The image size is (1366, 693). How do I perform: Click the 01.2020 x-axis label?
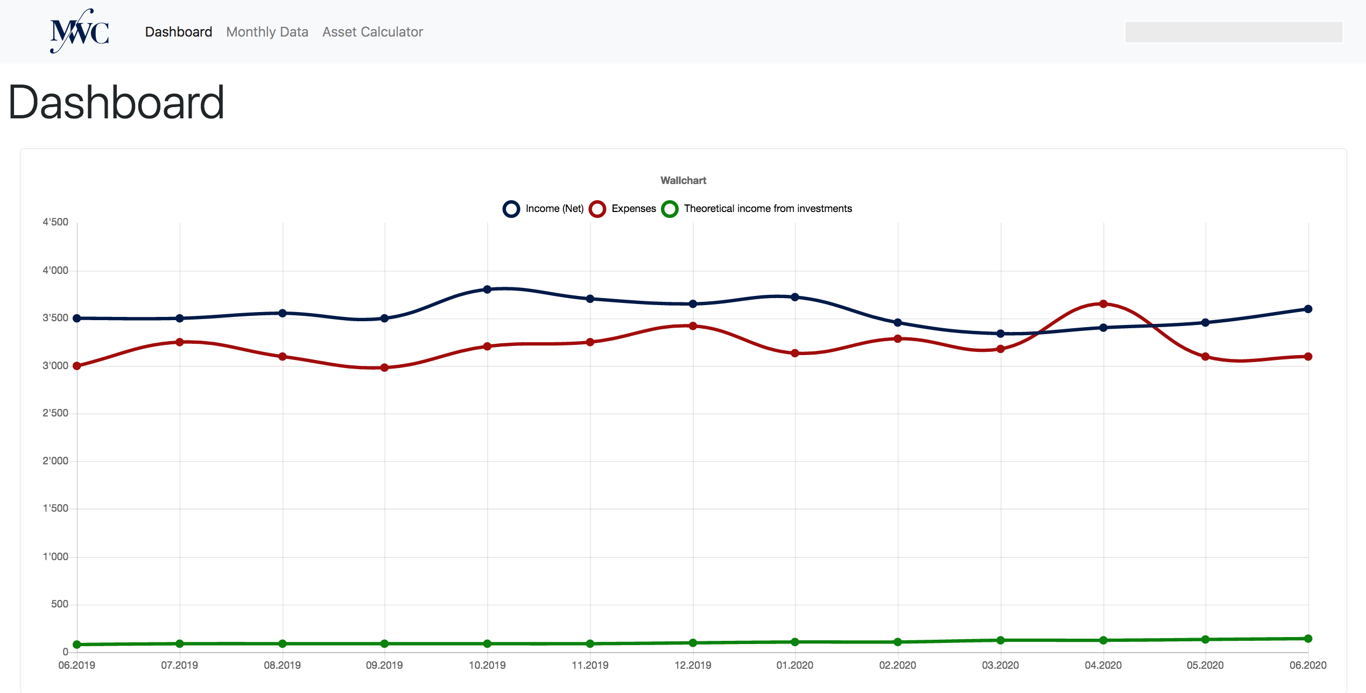click(x=795, y=665)
